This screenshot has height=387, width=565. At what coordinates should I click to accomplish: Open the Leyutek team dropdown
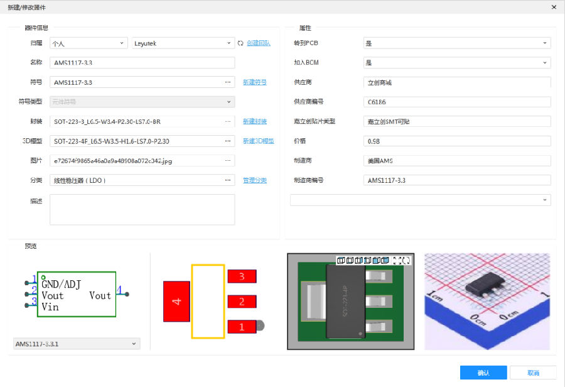coord(183,43)
